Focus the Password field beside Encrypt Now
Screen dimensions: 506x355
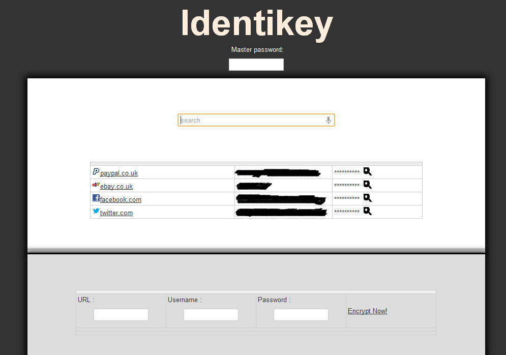tap(301, 315)
